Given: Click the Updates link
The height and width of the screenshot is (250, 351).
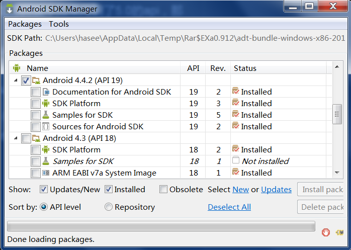Looking at the screenshot, I should (276, 190).
